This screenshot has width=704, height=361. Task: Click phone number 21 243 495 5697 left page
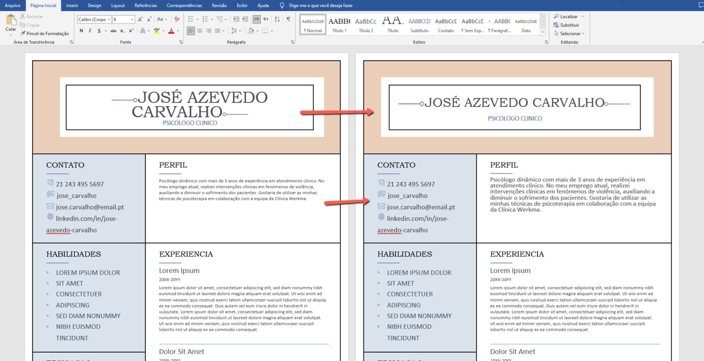(79, 184)
